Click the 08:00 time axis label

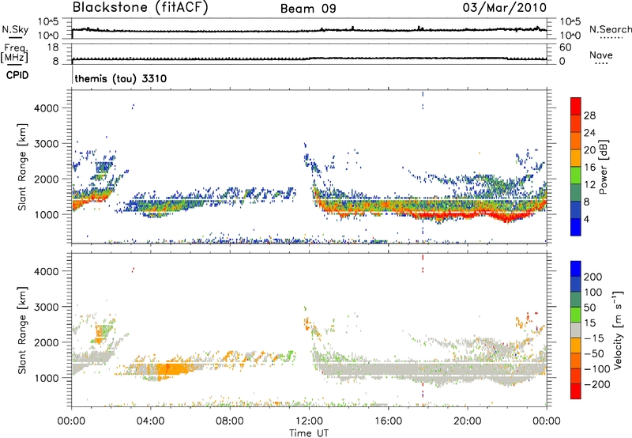pos(230,421)
